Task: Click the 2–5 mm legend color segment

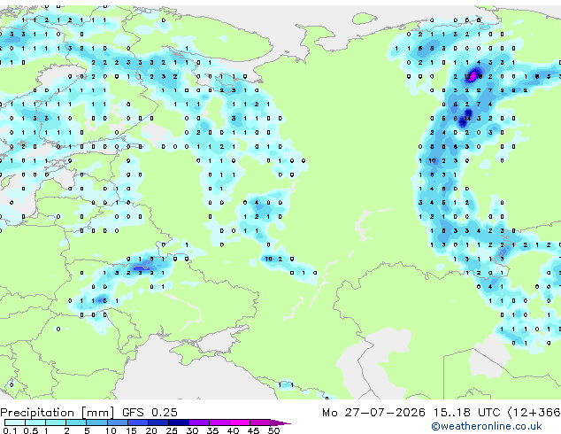Action: (76, 422)
